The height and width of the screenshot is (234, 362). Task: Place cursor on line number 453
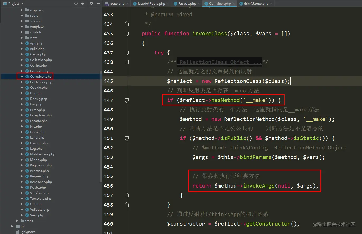108,157
